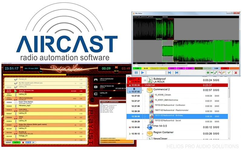Select the light blue 3:00 marker

coord(216,68)
